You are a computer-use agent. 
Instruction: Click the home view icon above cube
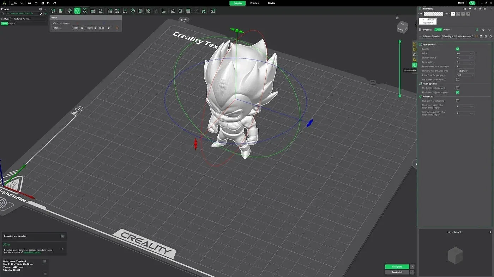[x=397, y=18]
